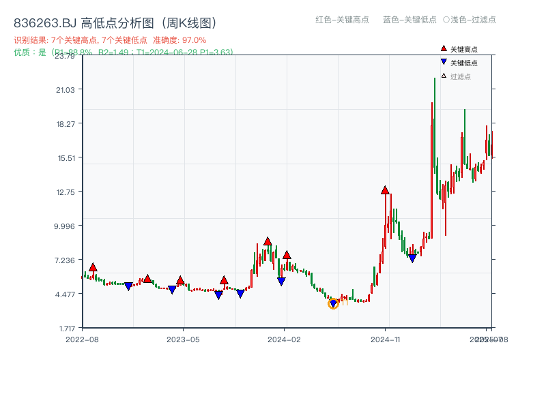Select the red triangle atop the 2023 October peak
Viewport: 546px width, 409px height.
pos(266,241)
